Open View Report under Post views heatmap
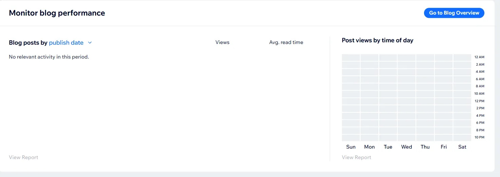The width and height of the screenshot is (500, 177). (356, 157)
